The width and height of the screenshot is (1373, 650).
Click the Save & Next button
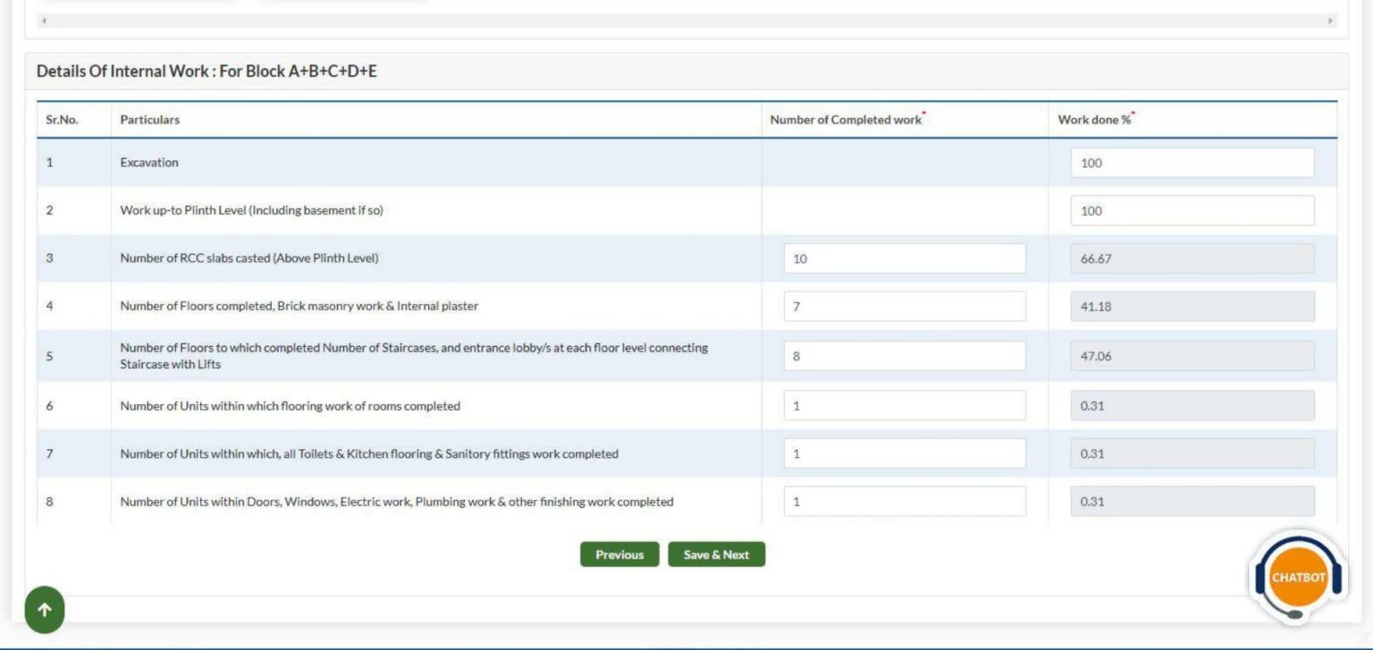[716, 554]
